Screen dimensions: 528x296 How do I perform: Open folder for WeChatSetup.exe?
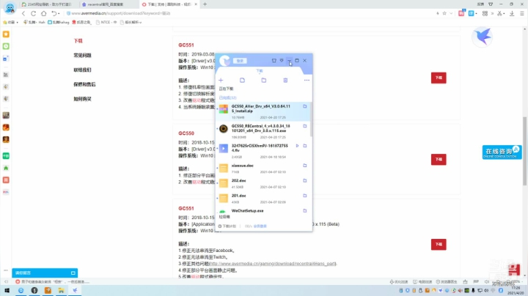(x=305, y=210)
